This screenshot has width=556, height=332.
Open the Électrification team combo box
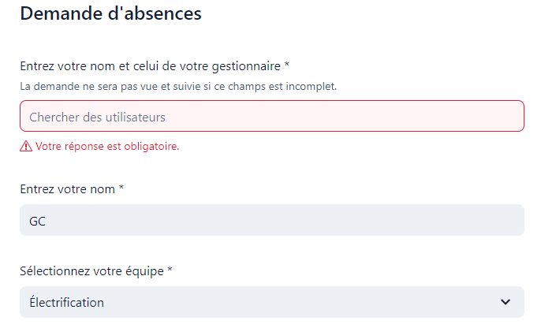coord(271,302)
